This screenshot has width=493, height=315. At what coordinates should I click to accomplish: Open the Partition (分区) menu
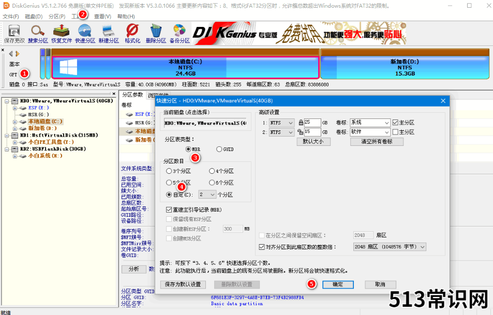pos(57,17)
